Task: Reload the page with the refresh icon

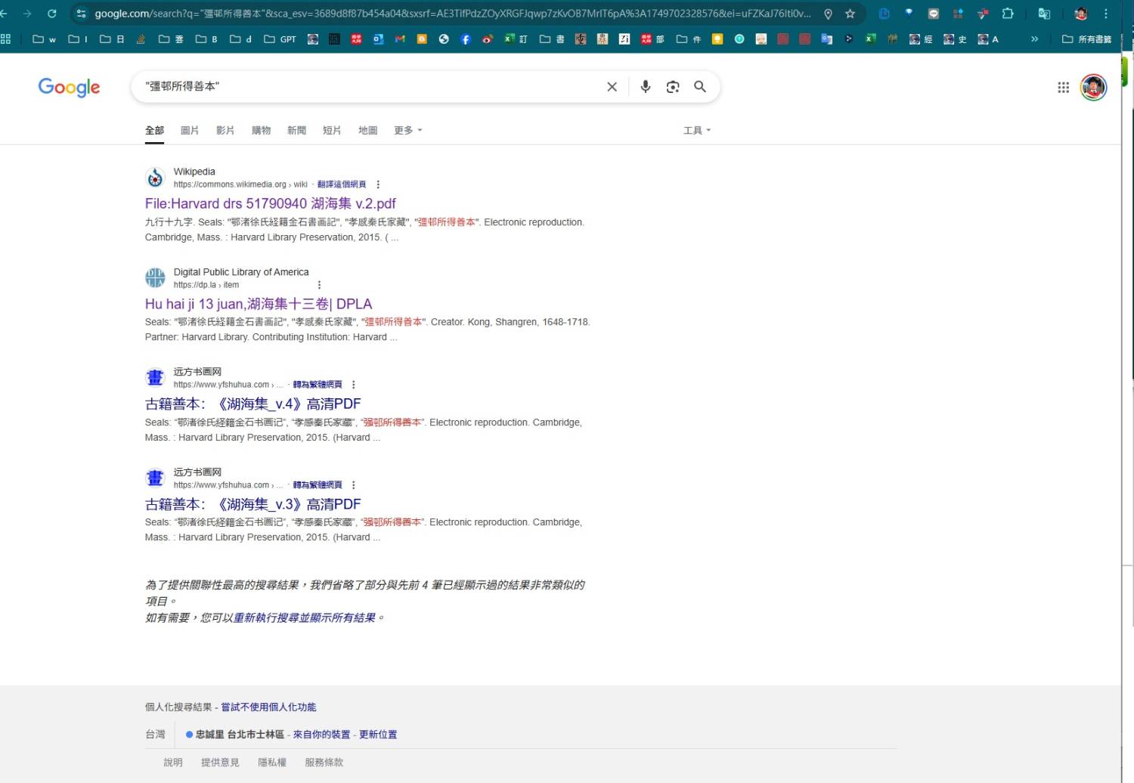Action: 51,14
